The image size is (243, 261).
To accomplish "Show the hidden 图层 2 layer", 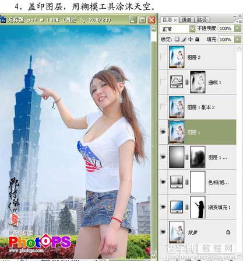I will pos(163,57).
